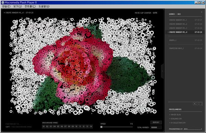
Task: Open the GRAPH_1 work entry
Action: (x=185, y=40)
